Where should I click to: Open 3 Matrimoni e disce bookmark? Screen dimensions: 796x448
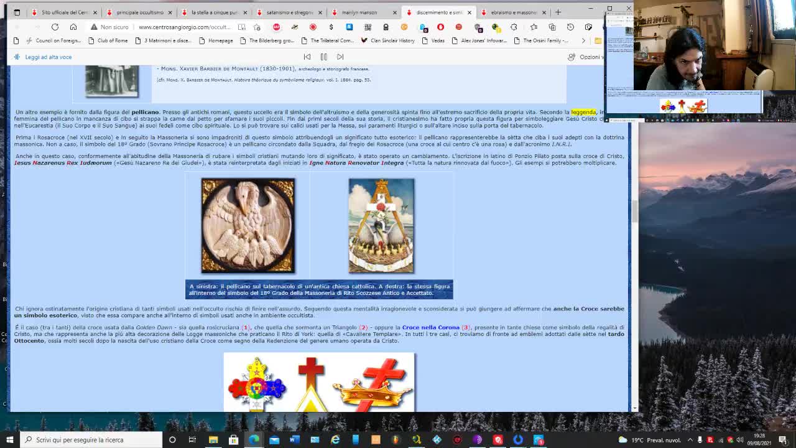coord(162,40)
